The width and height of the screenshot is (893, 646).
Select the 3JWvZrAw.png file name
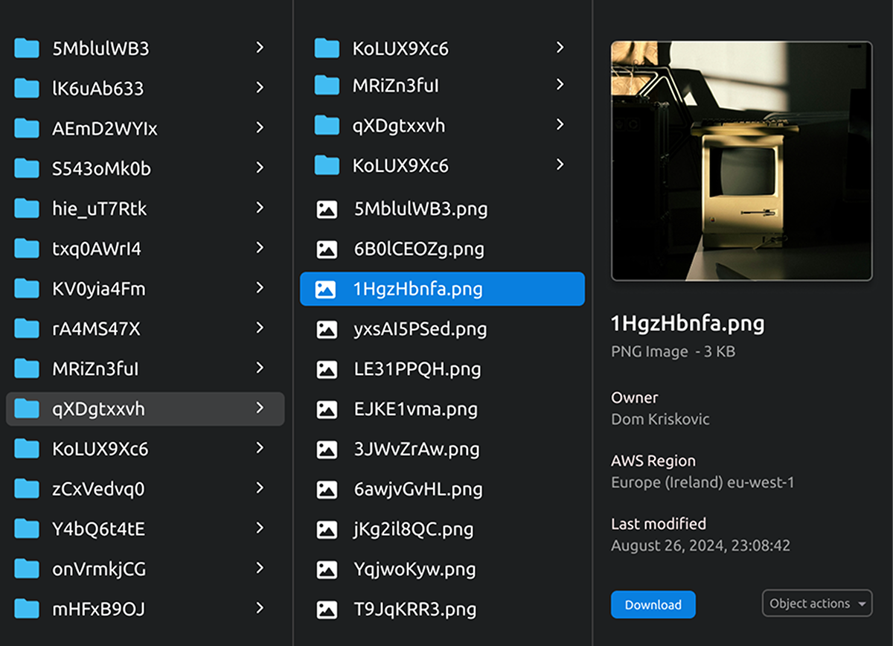(417, 450)
